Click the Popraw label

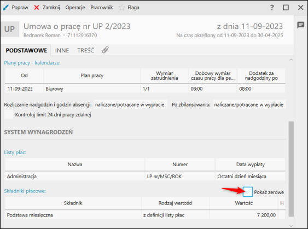(x=20, y=8)
